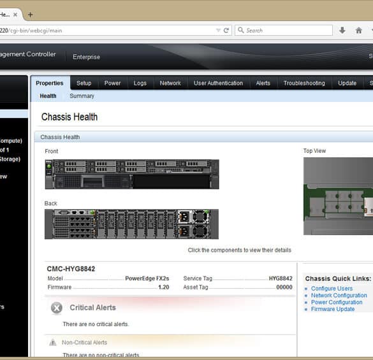This screenshot has width=373, height=360.
Task: Click the firmware version 1.20 value
Action: tap(164, 287)
